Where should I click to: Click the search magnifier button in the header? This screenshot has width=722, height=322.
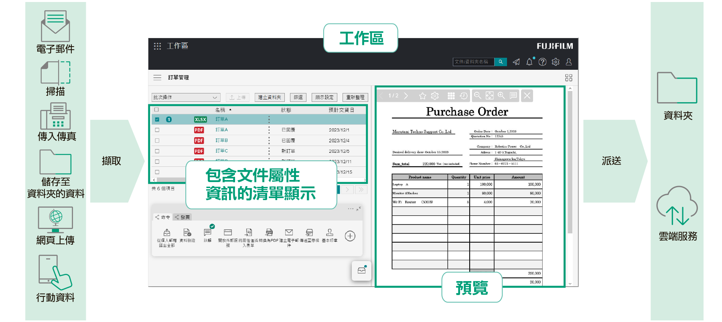501,62
